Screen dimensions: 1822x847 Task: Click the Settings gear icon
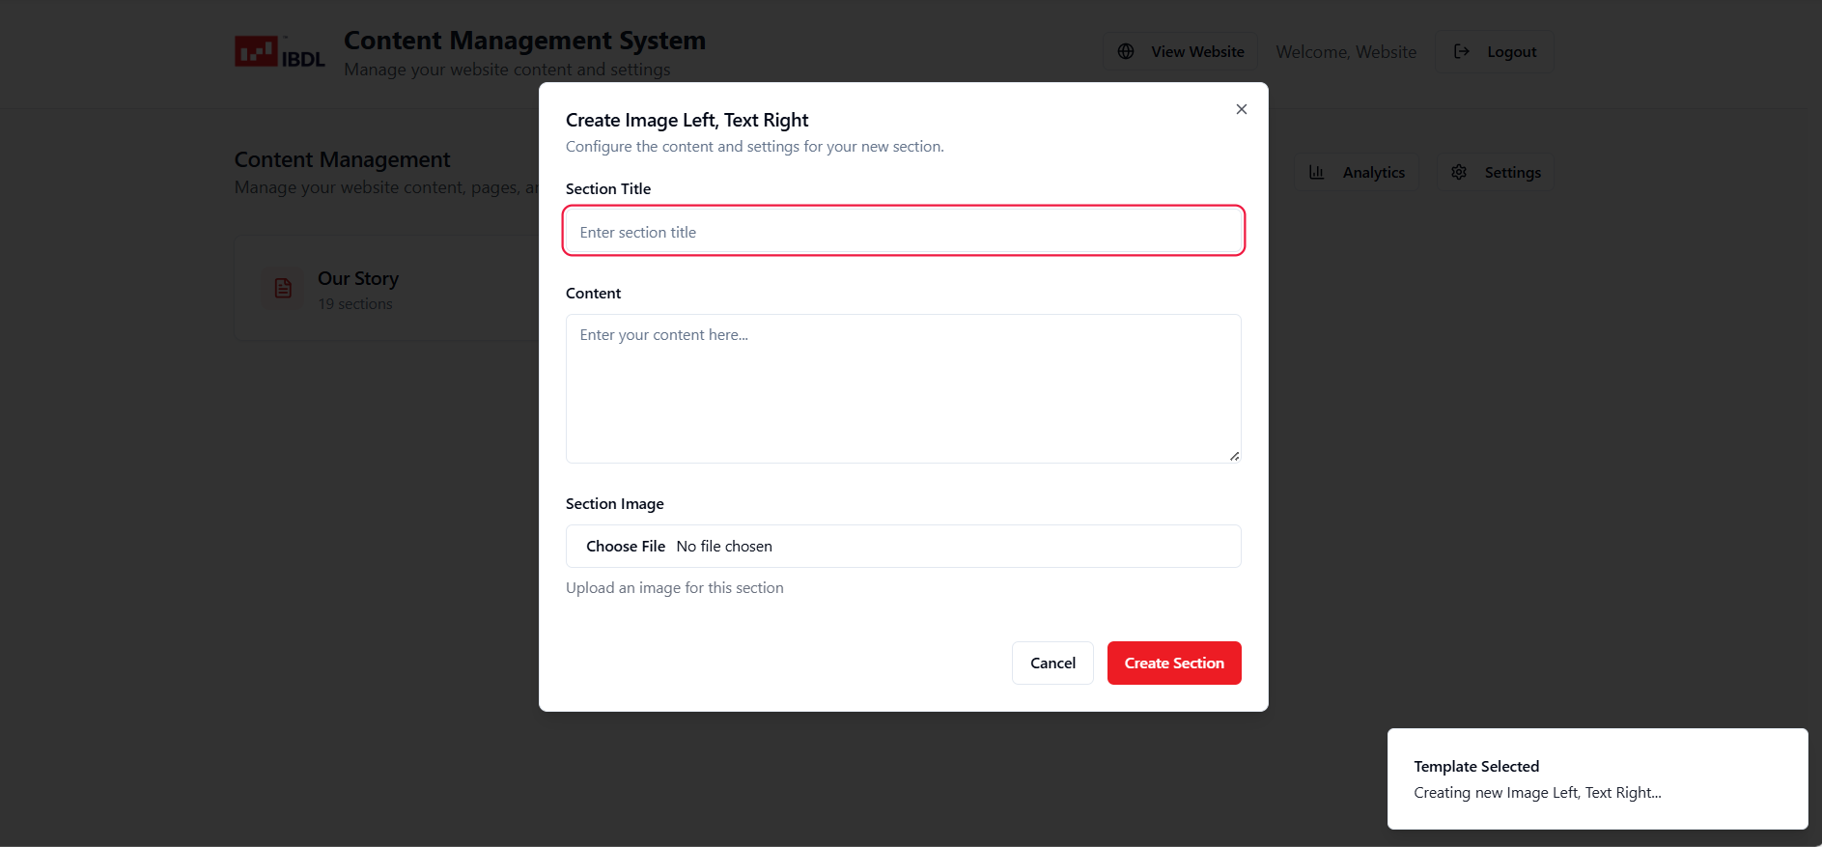tap(1459, 173)
